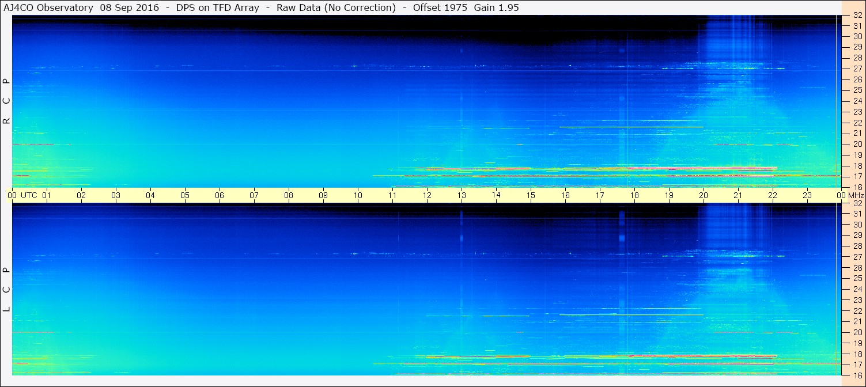Select hour 03 on the time axis
The image size is (866, 387).
116,195
